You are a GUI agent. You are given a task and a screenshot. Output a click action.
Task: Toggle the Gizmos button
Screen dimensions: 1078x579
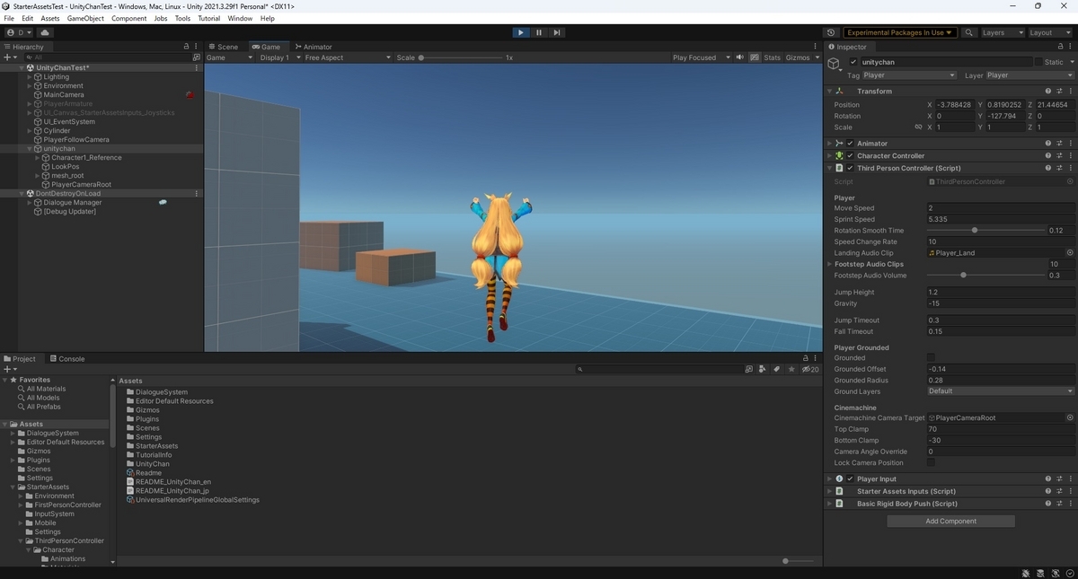(x=798, y=57)
